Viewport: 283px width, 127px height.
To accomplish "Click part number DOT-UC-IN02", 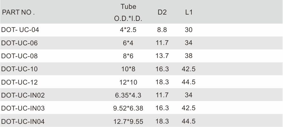I will pos(23,95).
